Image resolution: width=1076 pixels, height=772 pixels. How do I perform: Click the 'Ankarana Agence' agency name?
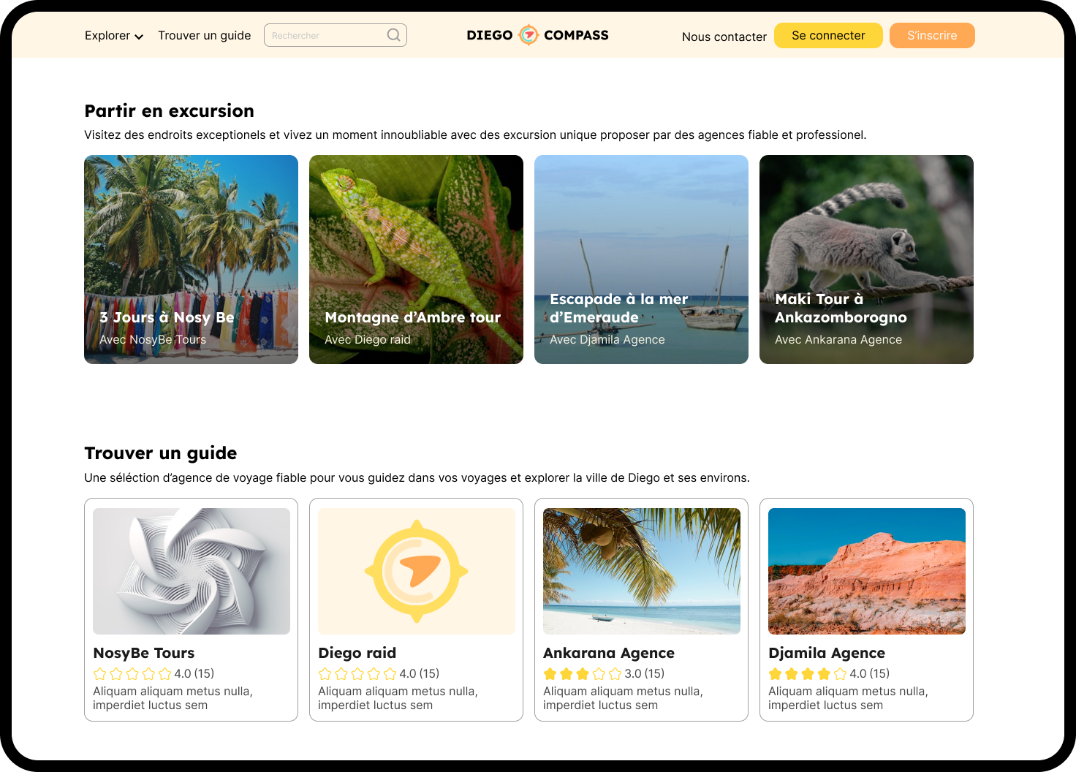click(609, 653)
